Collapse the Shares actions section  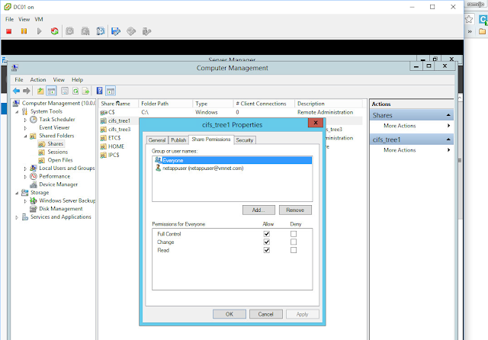[448, 115]
